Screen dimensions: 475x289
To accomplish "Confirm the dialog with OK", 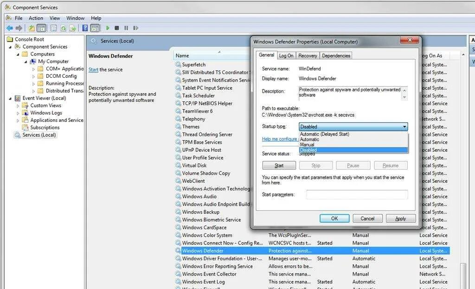I will click(334, 218).
